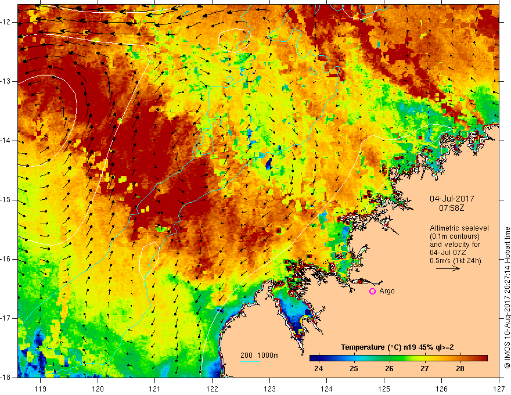
Task: Click the 0.5m/s velocity scale arrow
Action: (448, 268)
